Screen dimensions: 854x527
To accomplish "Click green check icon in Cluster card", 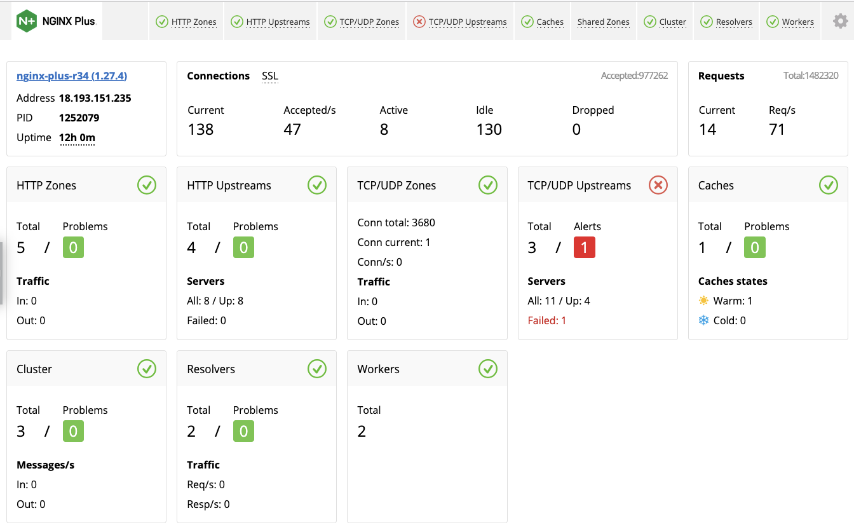I will click(147, 369).
